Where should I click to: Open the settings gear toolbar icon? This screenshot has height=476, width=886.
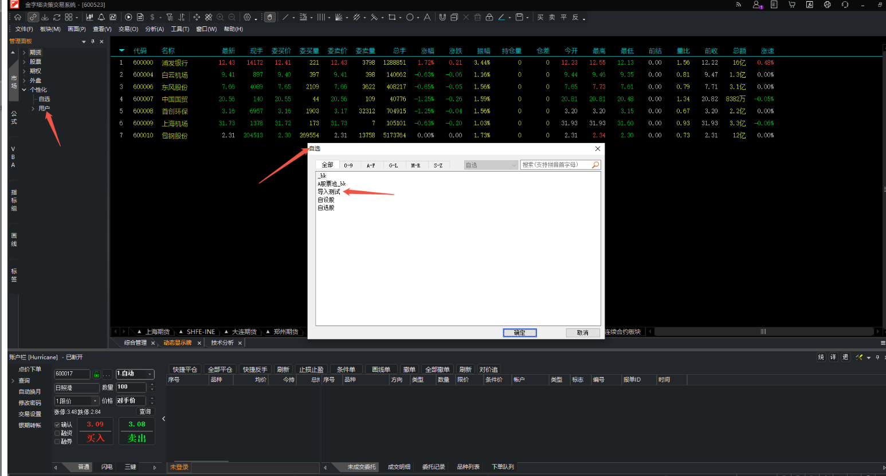pos(247,17)
